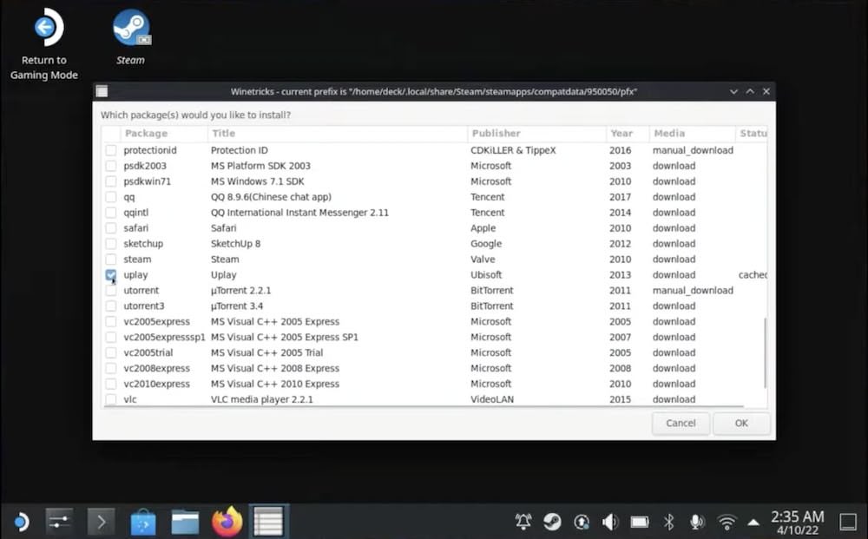Click the package list horizontal scrollbar
Screen dimensions: 868x539
tap(424, 407)
